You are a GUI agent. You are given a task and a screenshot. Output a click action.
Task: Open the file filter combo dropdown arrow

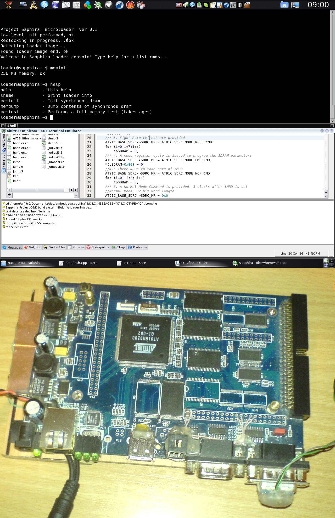tap(76, 195)
